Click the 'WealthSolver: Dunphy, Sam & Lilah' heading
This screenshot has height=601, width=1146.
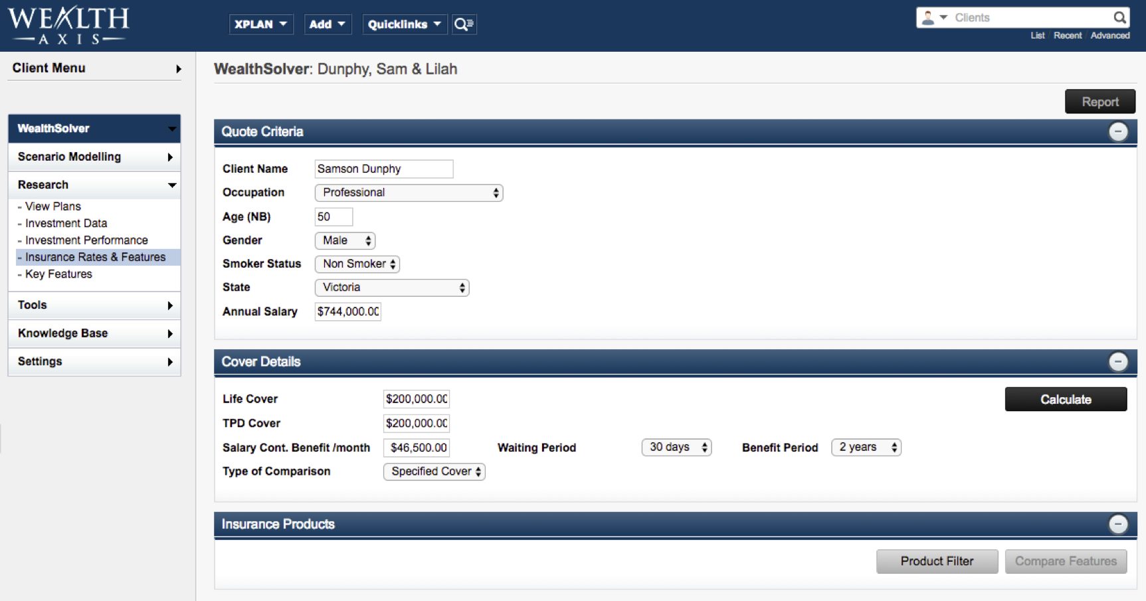pos(335,69)
